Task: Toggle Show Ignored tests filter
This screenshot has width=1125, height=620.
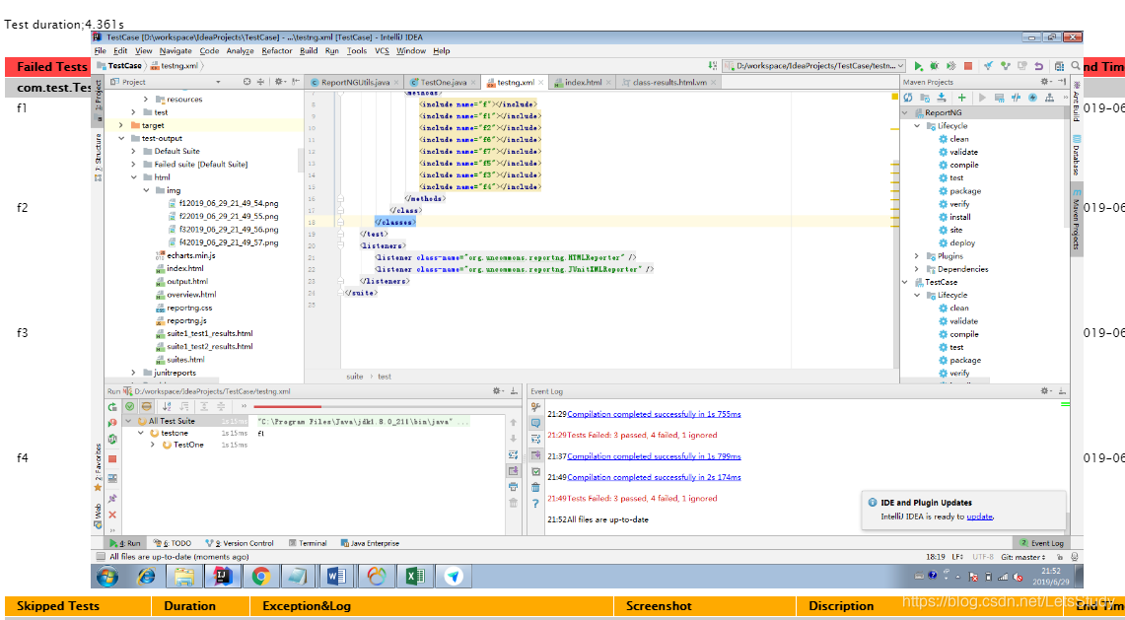Action: point(146,407)
